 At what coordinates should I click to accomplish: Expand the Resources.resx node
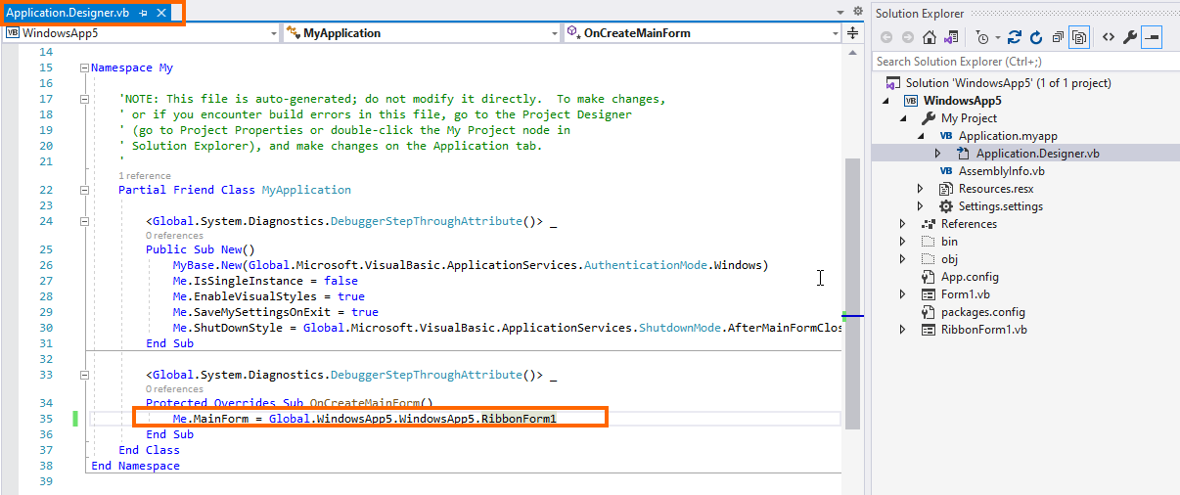click(x=920, y=189)
